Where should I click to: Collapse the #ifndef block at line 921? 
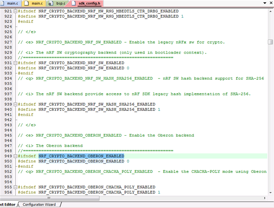(x=15, y=11)
